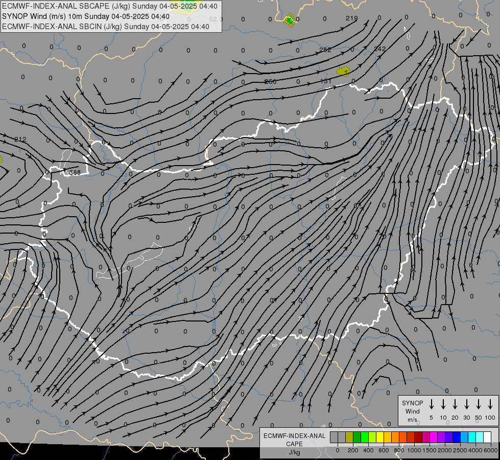Choose the dark red swatch right of 1000
The image size is (500, 460).
click(418, 437)
